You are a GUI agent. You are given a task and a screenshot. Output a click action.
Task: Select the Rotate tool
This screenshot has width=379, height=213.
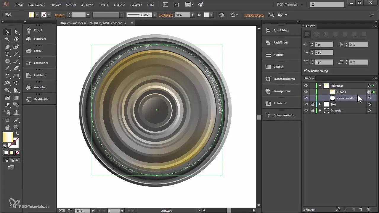(x=7, y=76)
